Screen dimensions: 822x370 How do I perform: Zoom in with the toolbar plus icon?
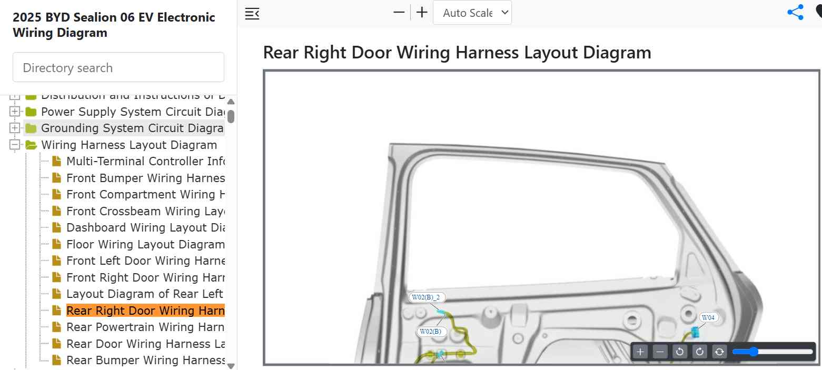tap(422, 12)
